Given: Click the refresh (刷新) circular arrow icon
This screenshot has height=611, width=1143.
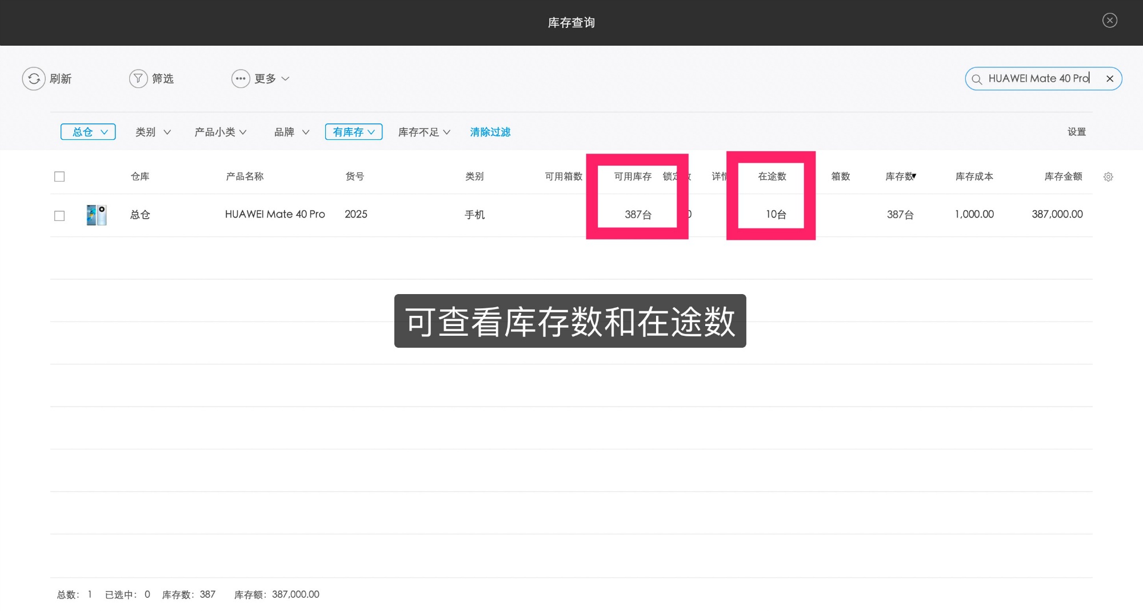Looking at the screenshot, I should click(x=34, y=79).
